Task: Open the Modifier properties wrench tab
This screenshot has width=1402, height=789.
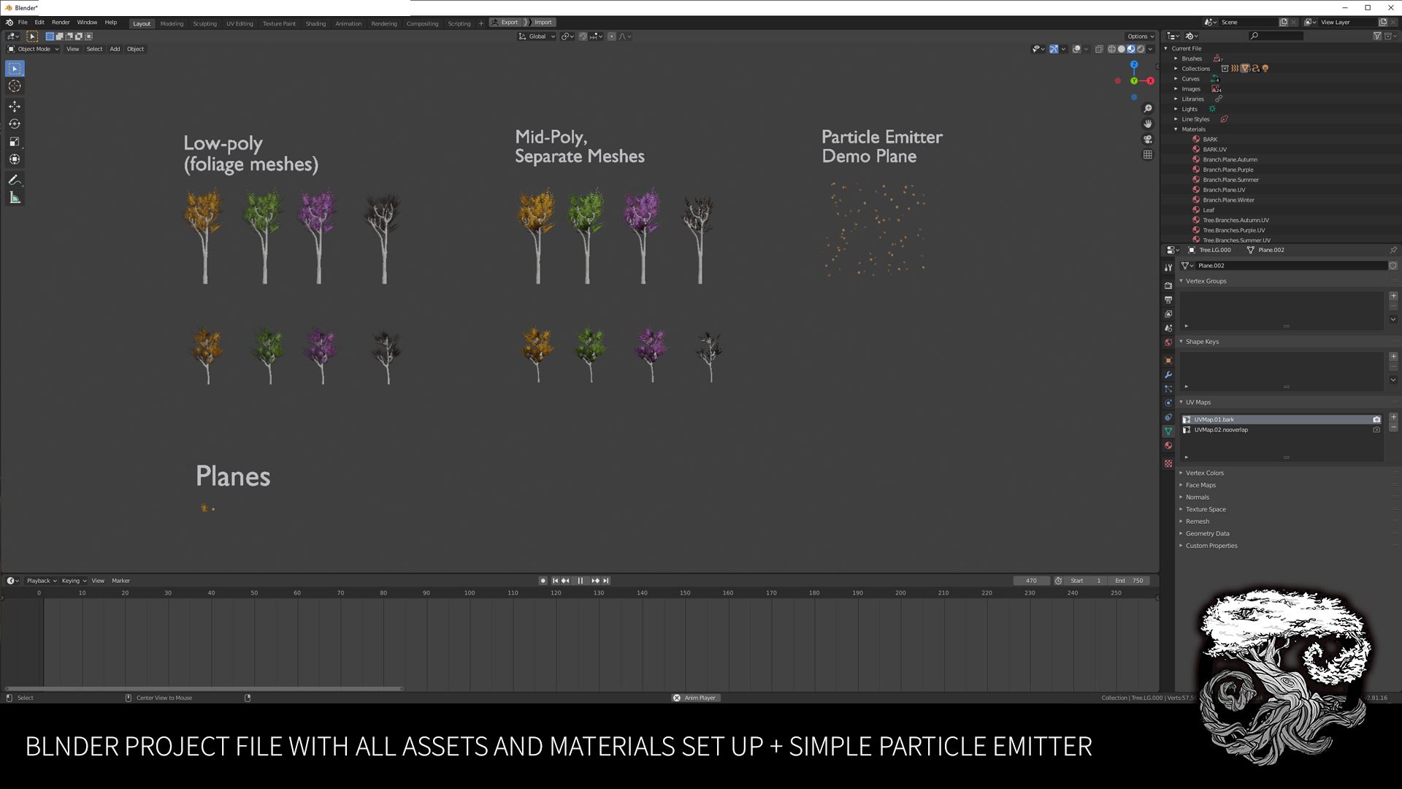Action: pyautogui.click(x=1168, y=375)
